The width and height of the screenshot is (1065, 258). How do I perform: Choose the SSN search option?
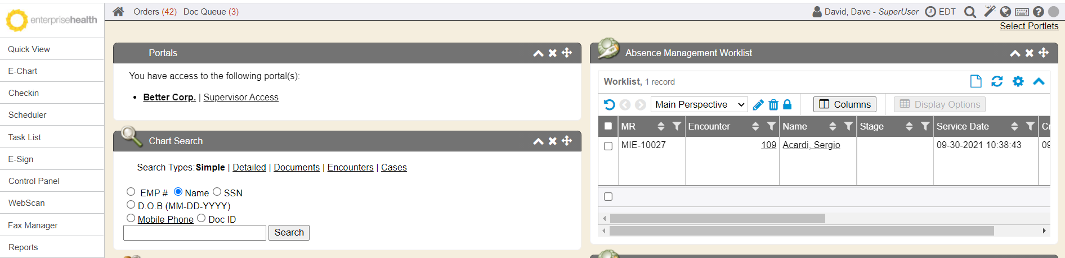[x=217, y=192]
